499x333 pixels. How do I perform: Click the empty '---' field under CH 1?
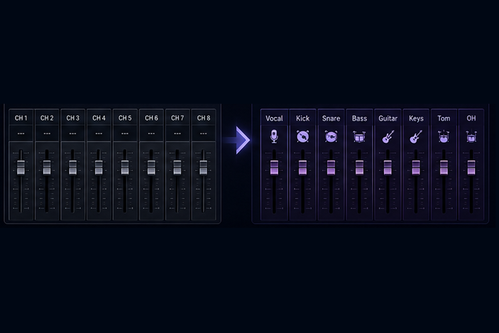pos(21,133)
